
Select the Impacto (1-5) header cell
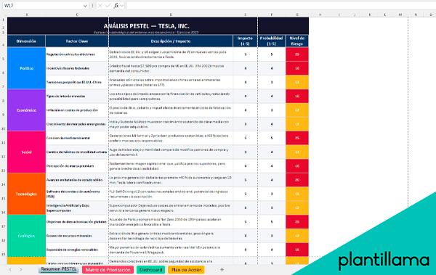[245, 41]
